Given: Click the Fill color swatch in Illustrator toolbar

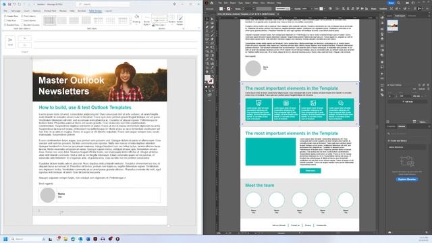Looking at the screenshot, I should (207, 78).
